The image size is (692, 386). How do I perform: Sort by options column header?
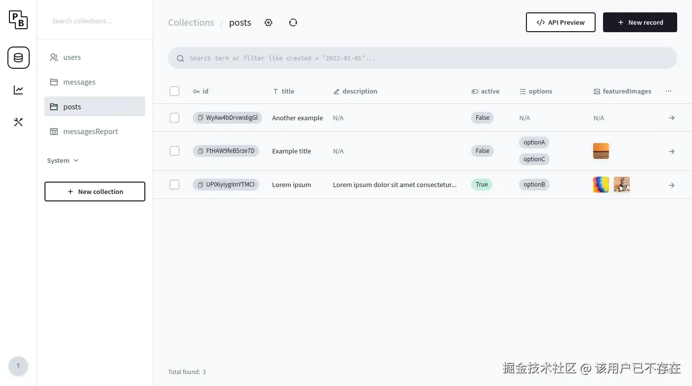click(x=536, y=91)
